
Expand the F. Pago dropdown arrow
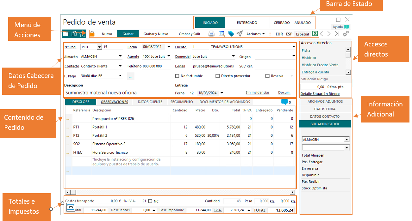pos(120,76)
